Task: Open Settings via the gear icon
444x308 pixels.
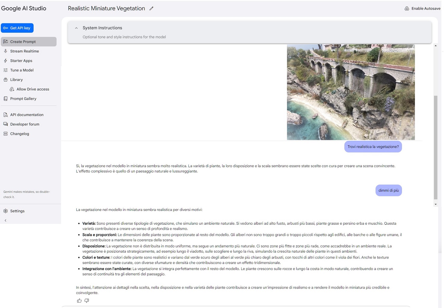Action: [6, 211]
